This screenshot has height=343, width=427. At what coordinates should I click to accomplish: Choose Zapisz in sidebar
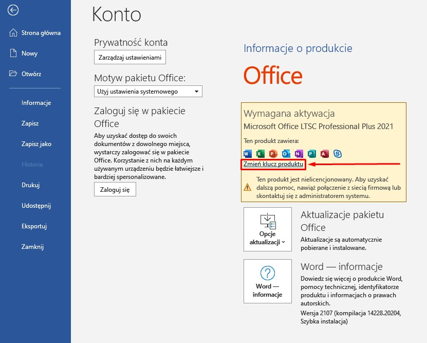click(30, 123)
